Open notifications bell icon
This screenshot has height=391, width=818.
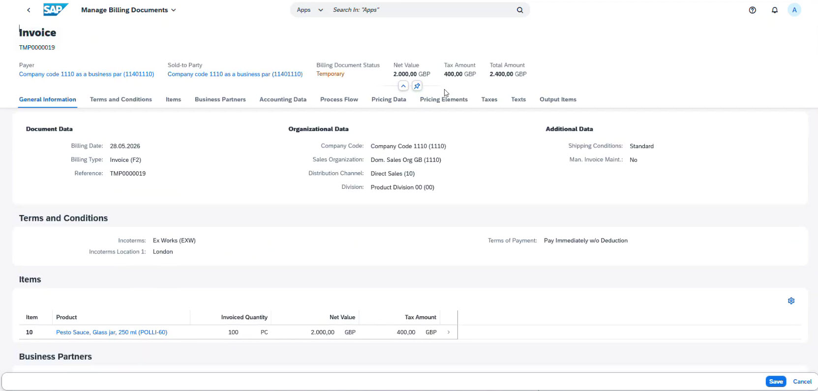point(775,10)
